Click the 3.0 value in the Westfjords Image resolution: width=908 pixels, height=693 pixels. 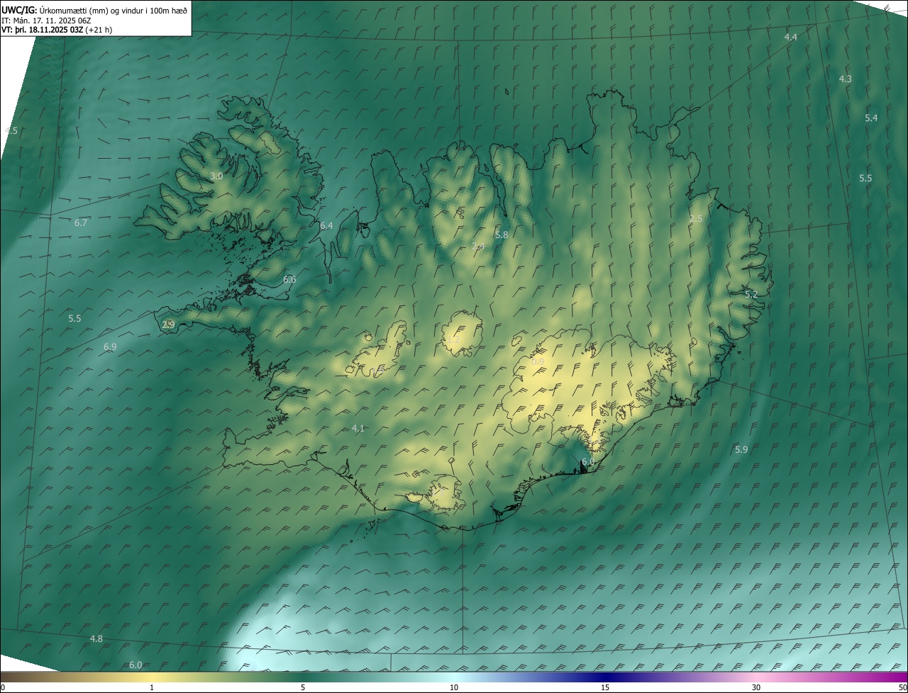pyautogui.click(x=216, y=176)
